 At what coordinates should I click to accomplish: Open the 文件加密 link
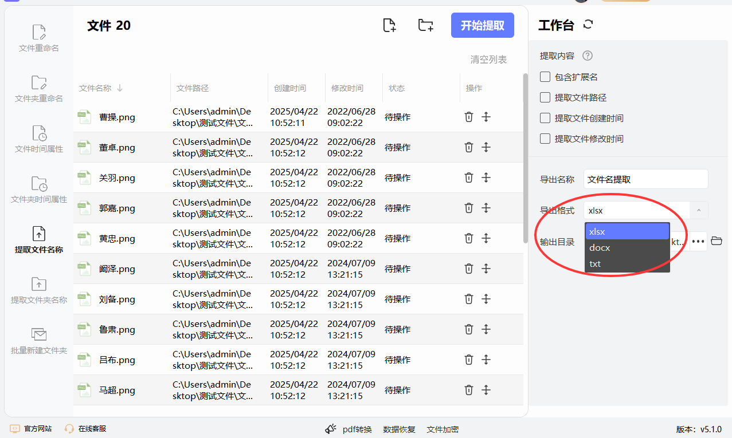[x=443, y=429]
